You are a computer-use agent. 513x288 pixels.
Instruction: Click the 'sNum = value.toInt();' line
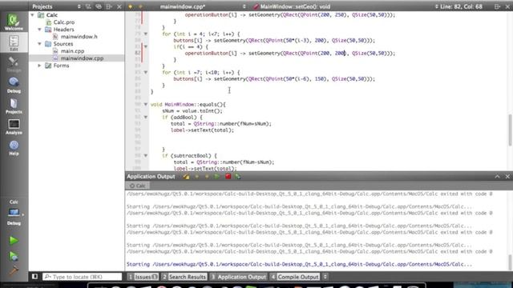coord(192,111)
